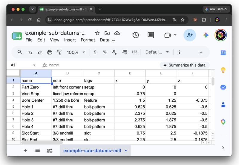Open example-sub-datums-mill sheet tab menu arrow
This screenshot has height=165, width=239.
point(126,151)
